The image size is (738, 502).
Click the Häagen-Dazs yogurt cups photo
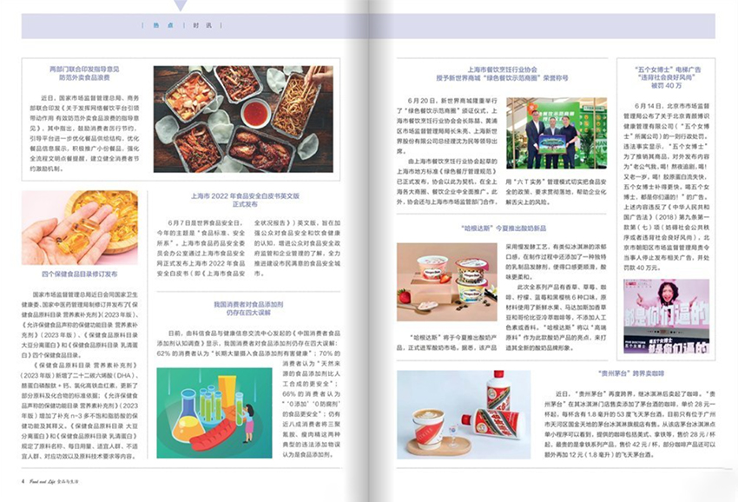click(x=446, y=282)
